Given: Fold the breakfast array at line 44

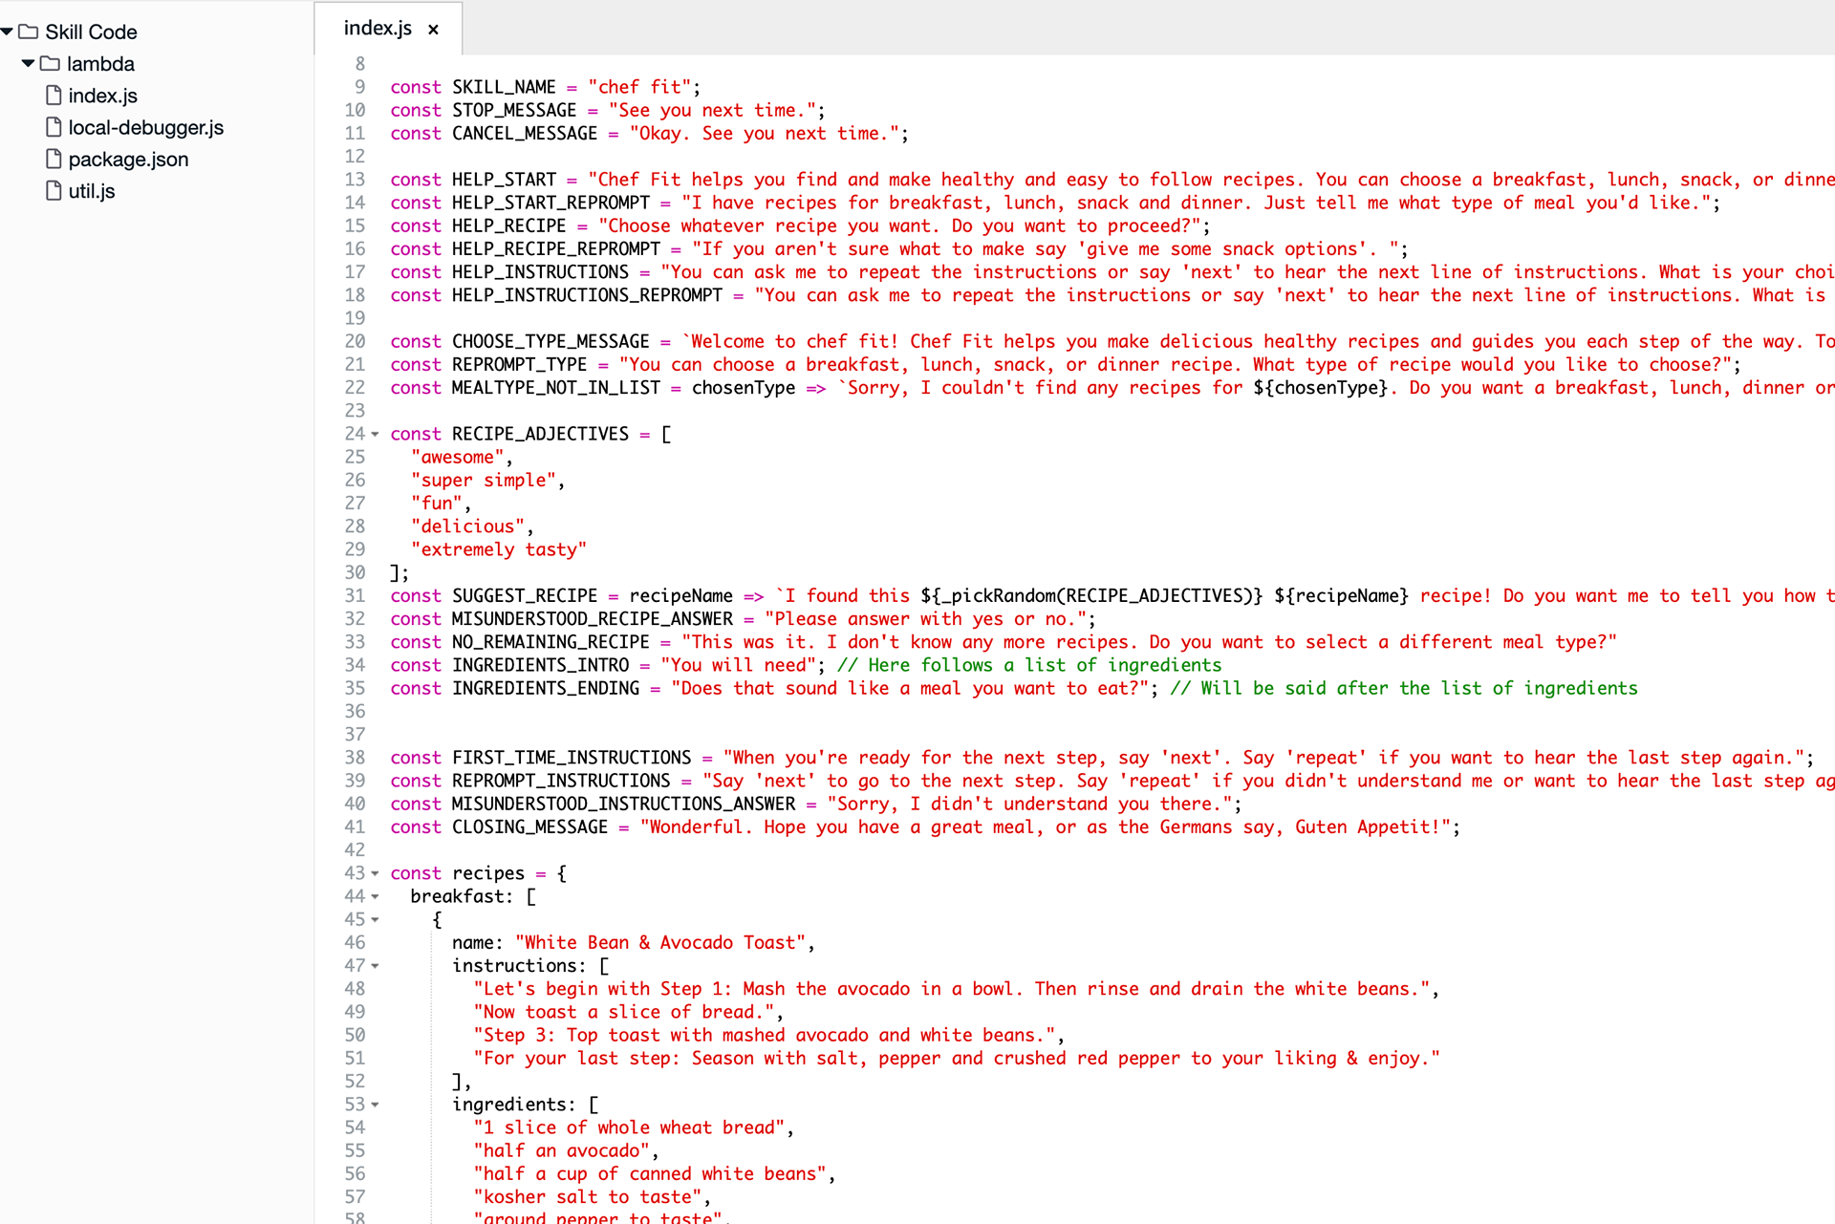Looking at the screenshot, I should point(375,896).
